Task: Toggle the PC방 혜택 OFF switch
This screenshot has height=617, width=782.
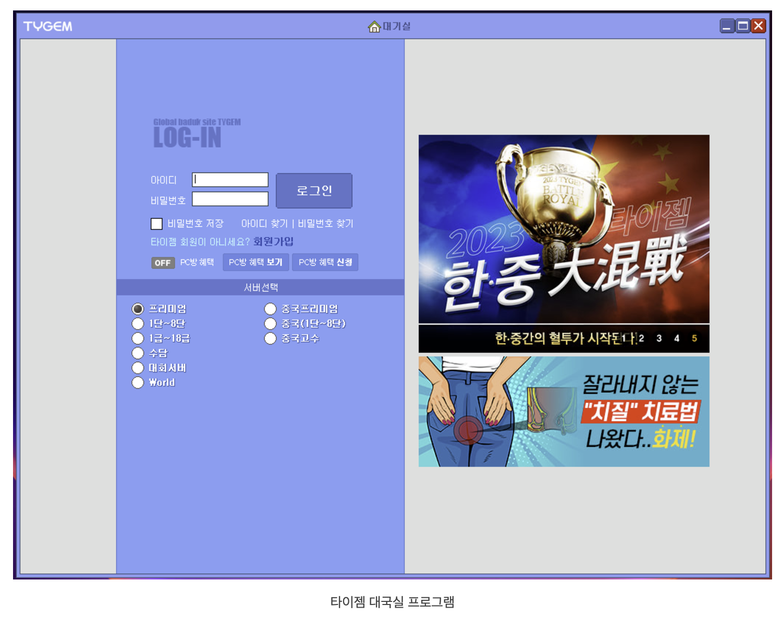Action: coord(163,263)
